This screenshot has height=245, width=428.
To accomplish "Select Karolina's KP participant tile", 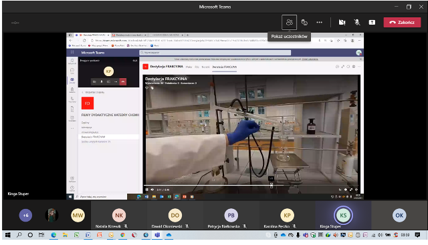I will 287,216.
